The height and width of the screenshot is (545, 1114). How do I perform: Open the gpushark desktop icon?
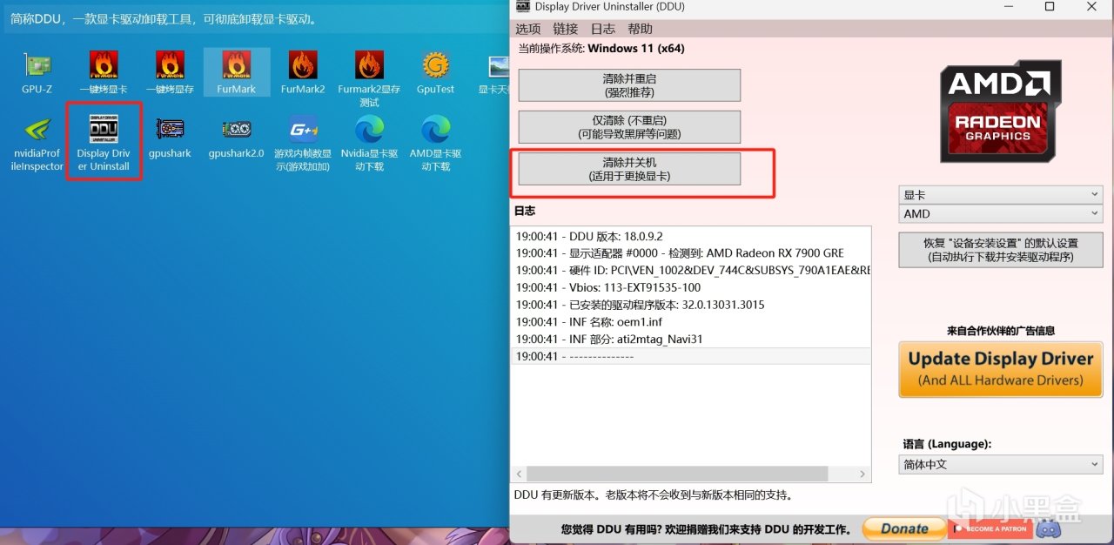pyautogui.click(x=170, y=138)
